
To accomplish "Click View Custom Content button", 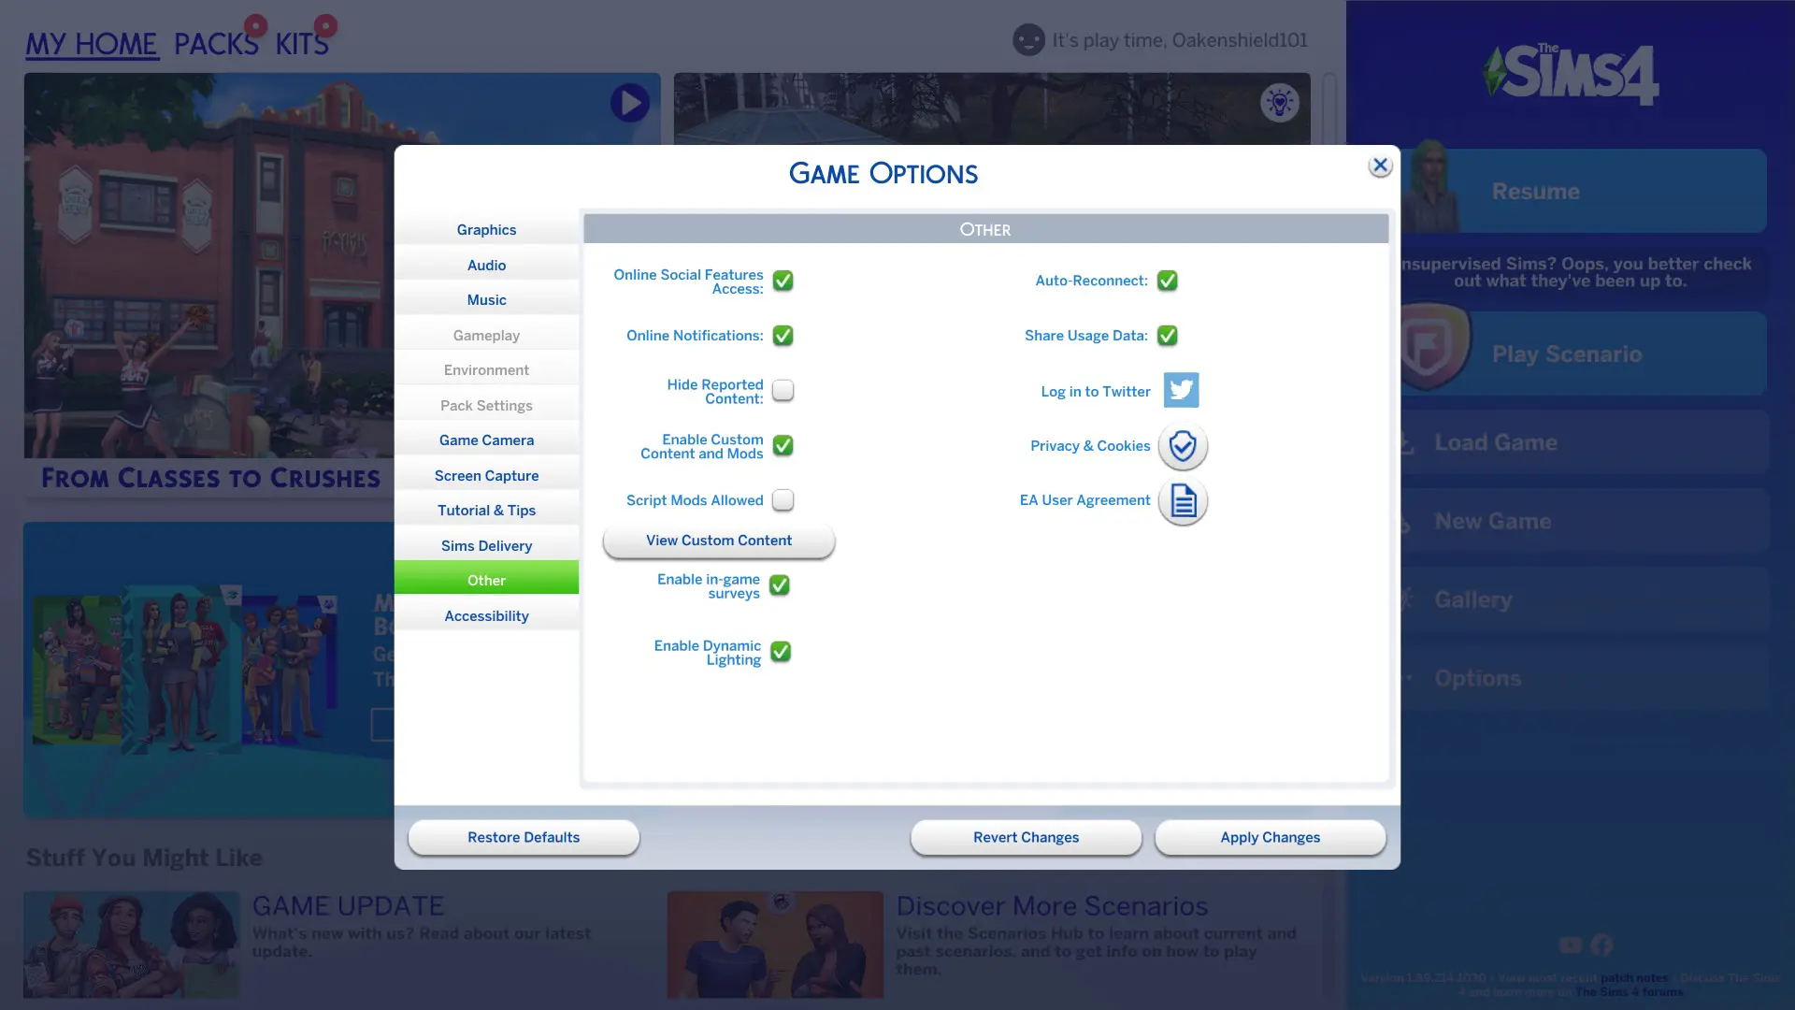I will (x=719, y=541).
